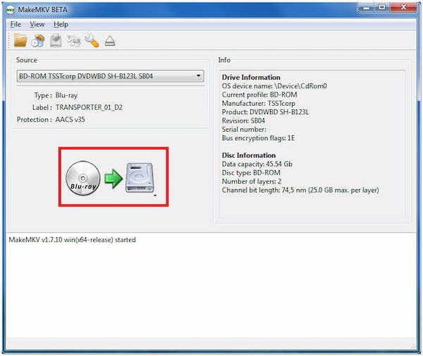Minimize the MakeMKV window

click(364, 7)
